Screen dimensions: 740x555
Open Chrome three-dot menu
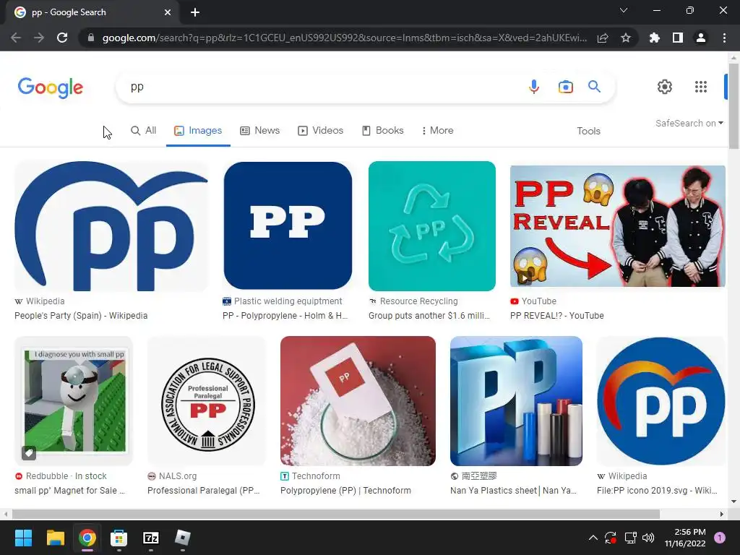724,38
